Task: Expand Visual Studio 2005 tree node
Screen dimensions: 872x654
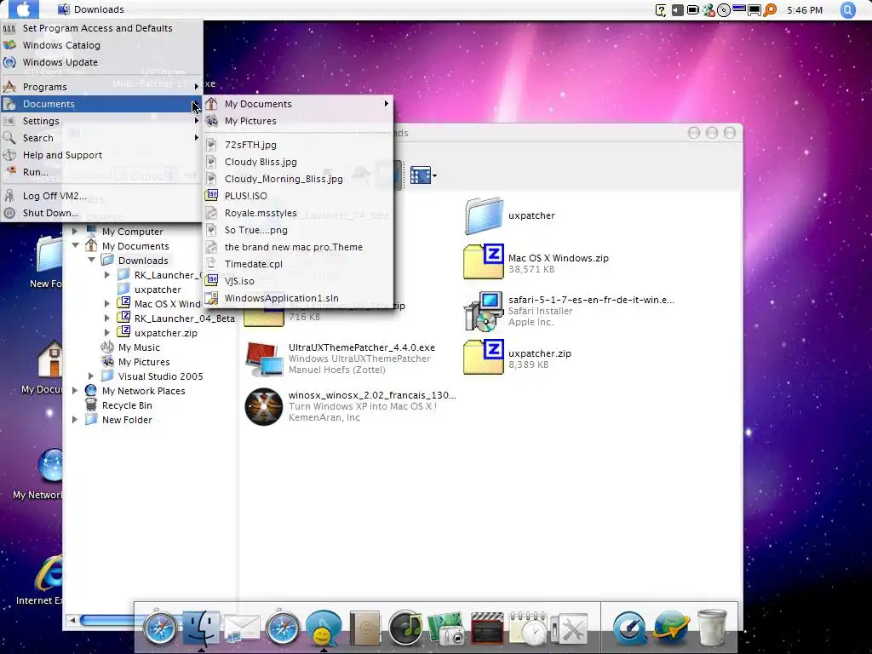Action: [x=91, y=376]
